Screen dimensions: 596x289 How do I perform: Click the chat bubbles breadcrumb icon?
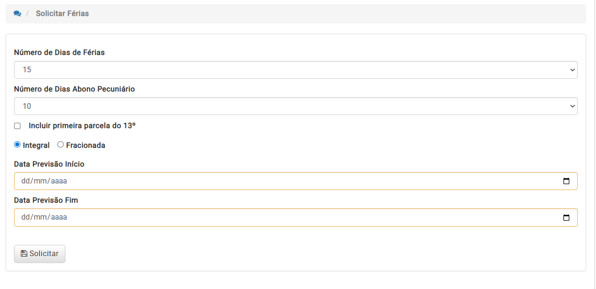17,14
